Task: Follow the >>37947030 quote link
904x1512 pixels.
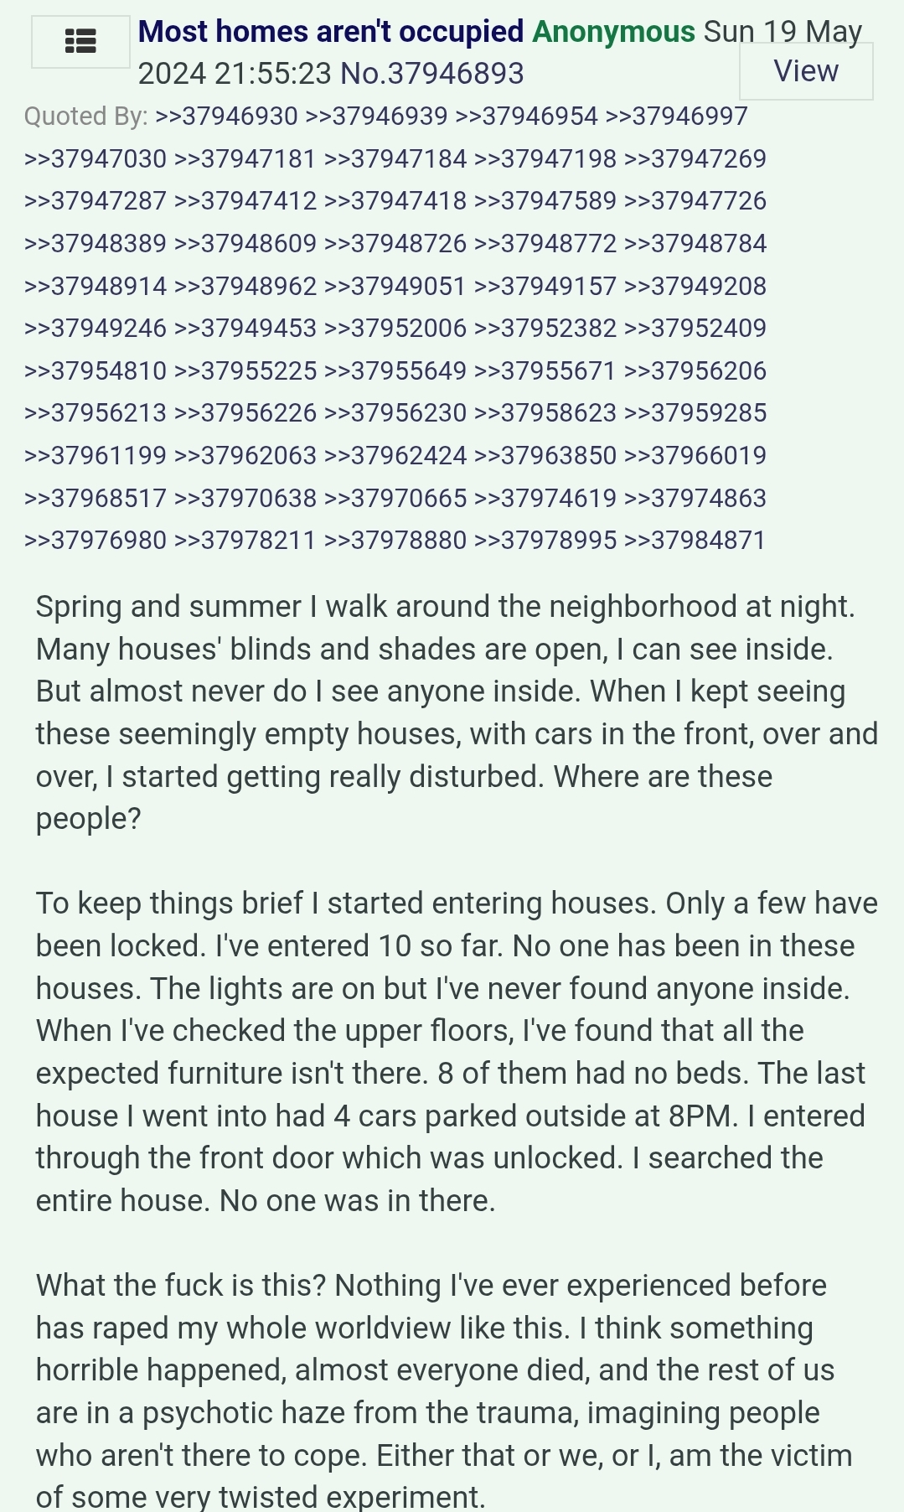Action: (x=96, y=158)
